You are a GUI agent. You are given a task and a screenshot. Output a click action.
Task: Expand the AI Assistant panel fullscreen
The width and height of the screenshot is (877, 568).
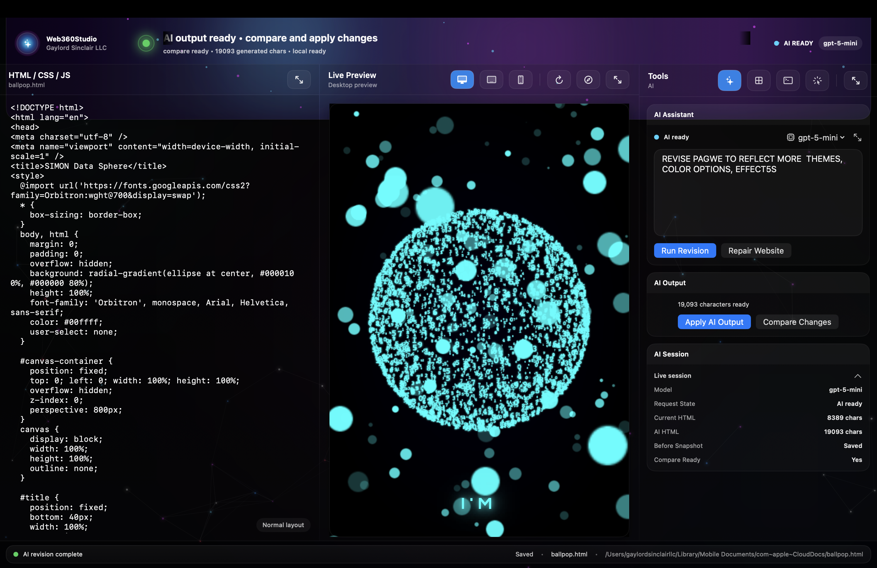tap(858, 137)
